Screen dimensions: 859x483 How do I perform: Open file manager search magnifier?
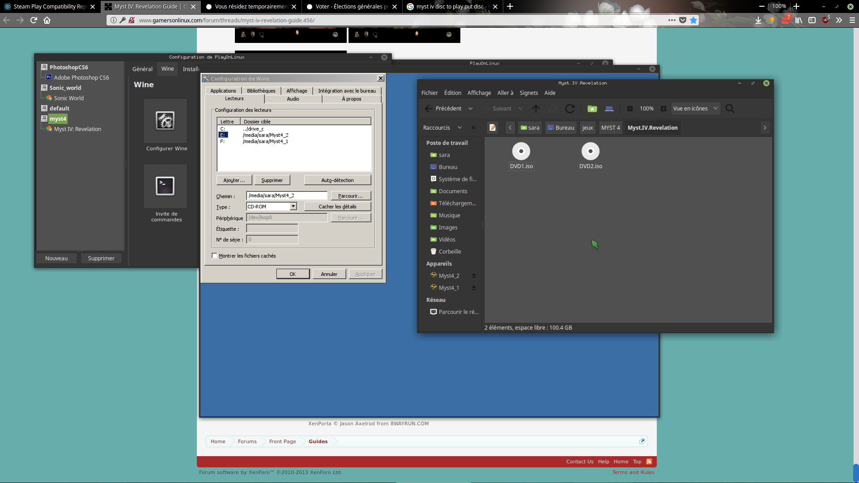click(x=730, y=109)
